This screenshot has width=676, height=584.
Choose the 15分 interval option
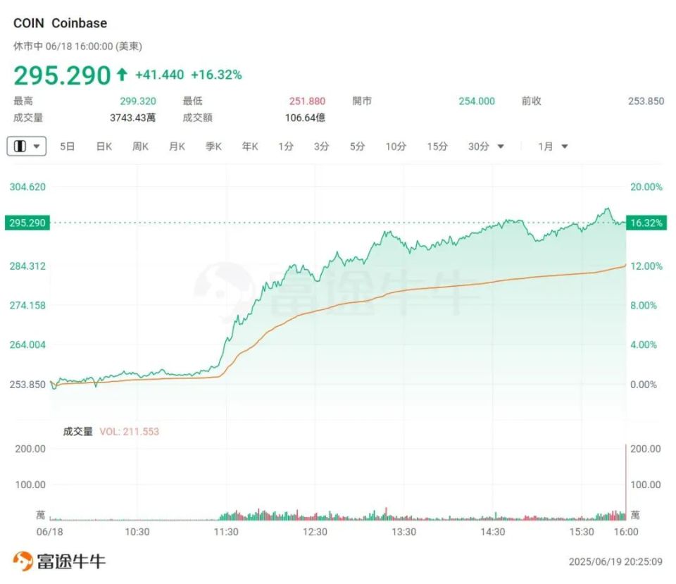[x=437, y=147]
